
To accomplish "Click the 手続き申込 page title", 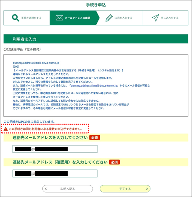I will click(96, 5).
